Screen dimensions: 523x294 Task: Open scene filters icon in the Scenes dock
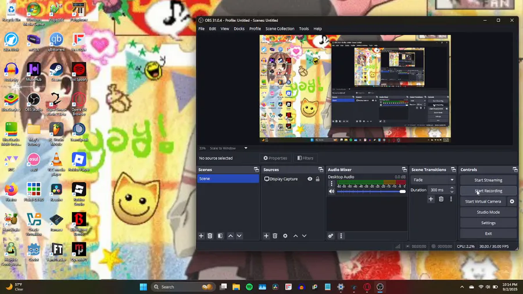(220, 236)
